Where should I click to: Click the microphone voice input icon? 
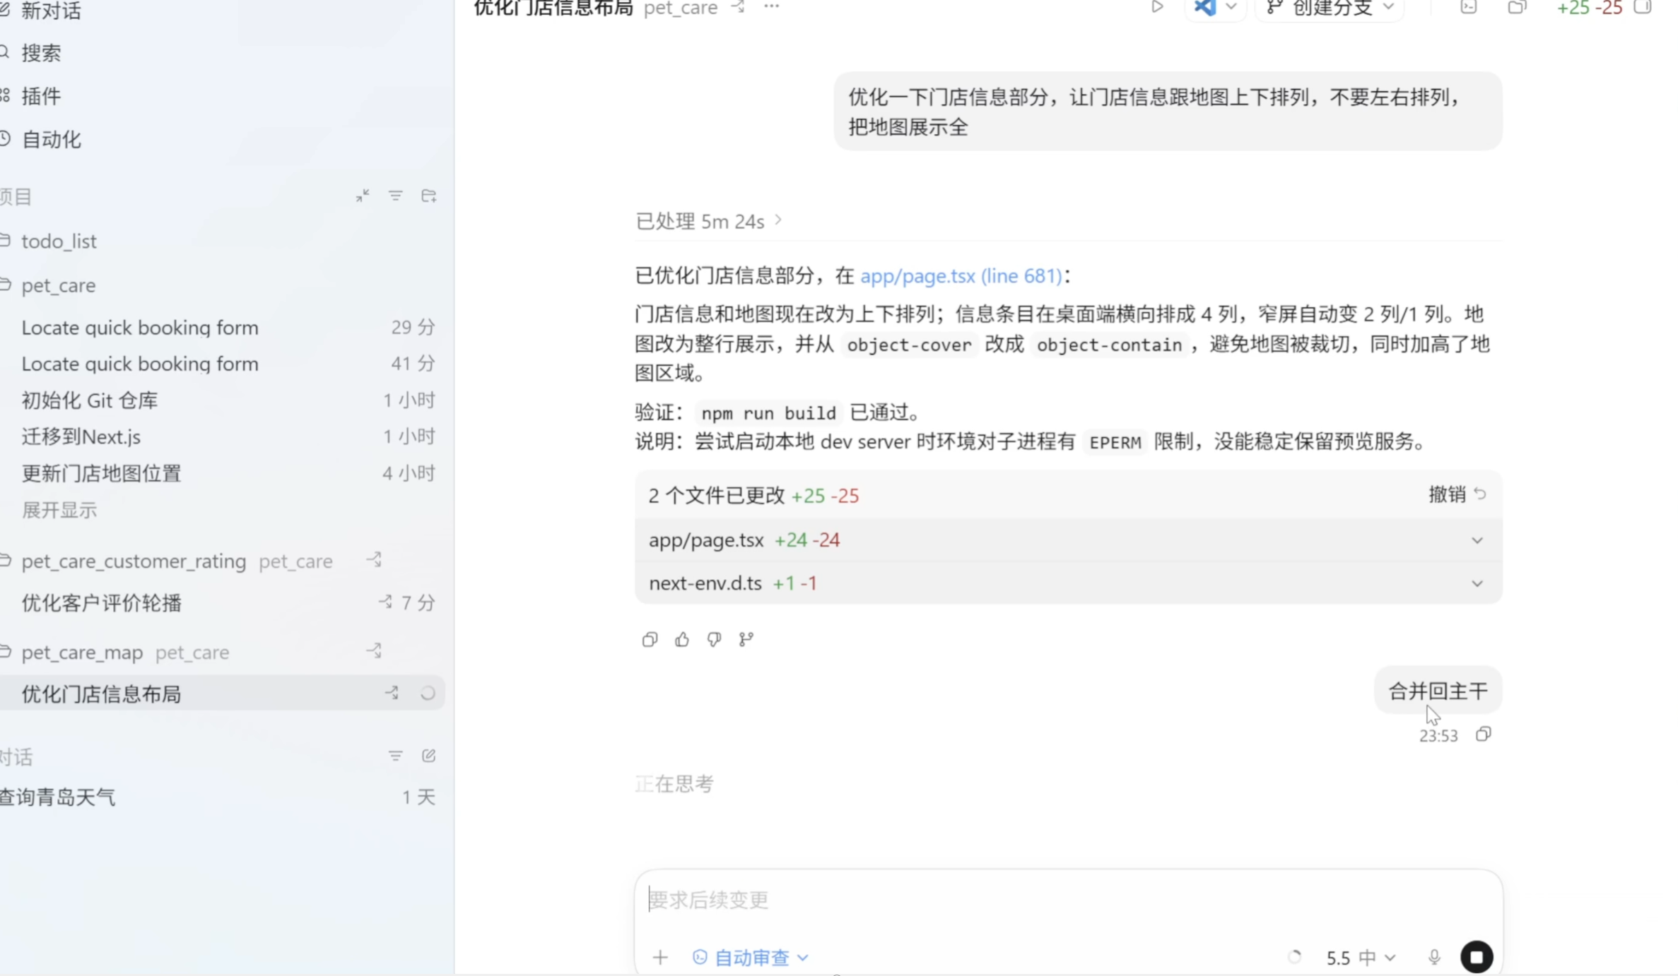[x=1434, y=957]
